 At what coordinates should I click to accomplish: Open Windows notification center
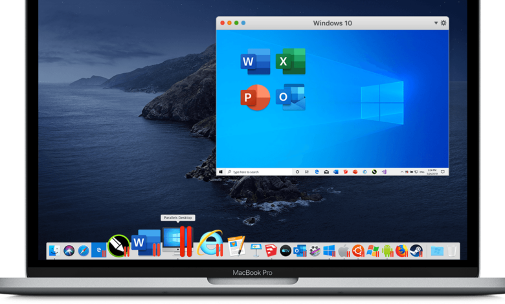click(x=443, y=172)
